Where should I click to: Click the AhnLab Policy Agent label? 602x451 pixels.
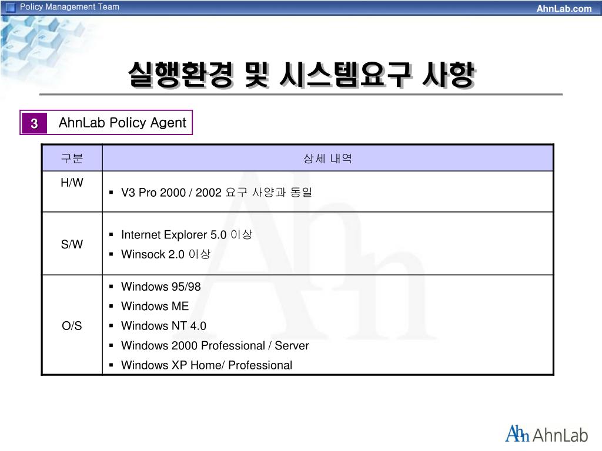[x=122, y=123]
